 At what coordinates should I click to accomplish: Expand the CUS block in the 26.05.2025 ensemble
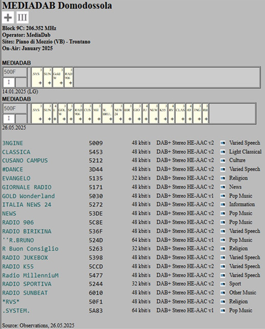click(90, 119)
